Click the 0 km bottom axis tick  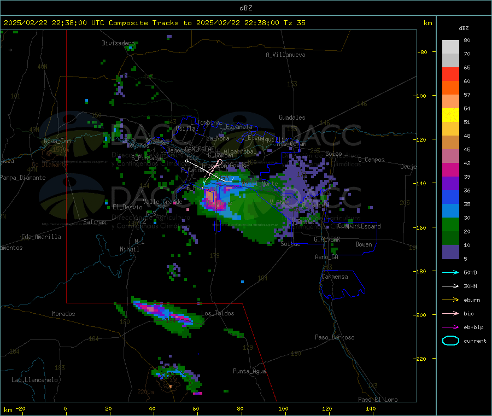pos(65,409)
